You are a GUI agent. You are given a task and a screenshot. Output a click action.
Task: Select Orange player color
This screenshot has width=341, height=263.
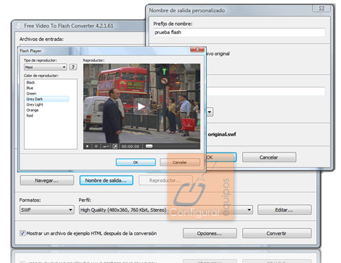[x=32, y=110]
